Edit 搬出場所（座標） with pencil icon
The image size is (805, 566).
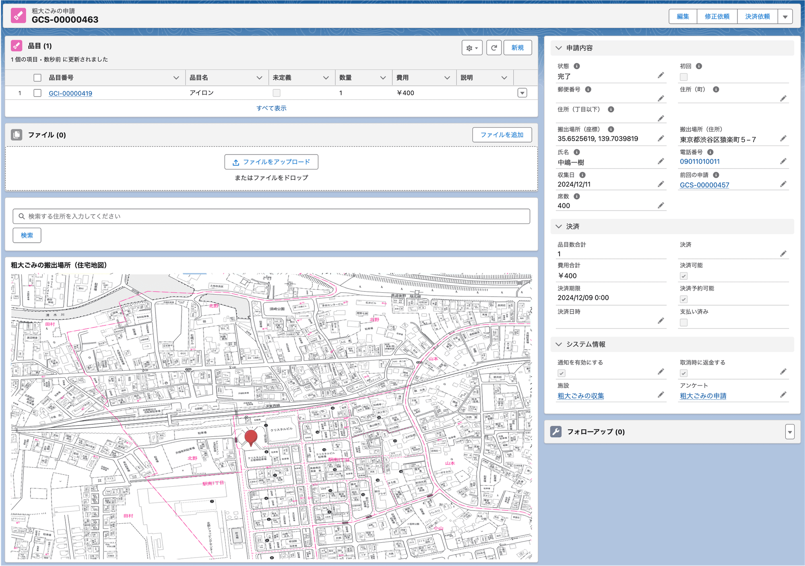pyautogui.click(x=661, y=138)
